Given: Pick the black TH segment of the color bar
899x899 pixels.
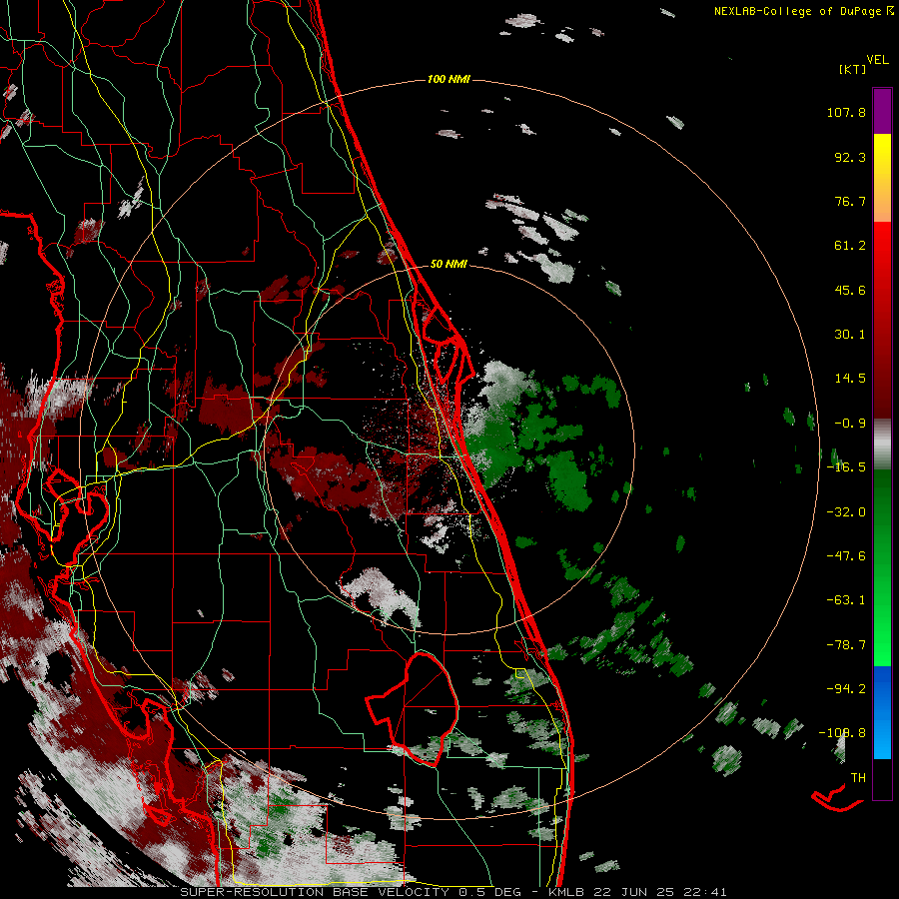Looking at the screenshot, I should 882,779.
